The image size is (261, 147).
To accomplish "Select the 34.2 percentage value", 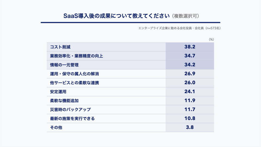I will (190, 65).
